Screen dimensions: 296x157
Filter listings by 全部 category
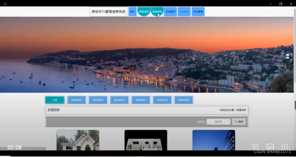click(55, 100)
